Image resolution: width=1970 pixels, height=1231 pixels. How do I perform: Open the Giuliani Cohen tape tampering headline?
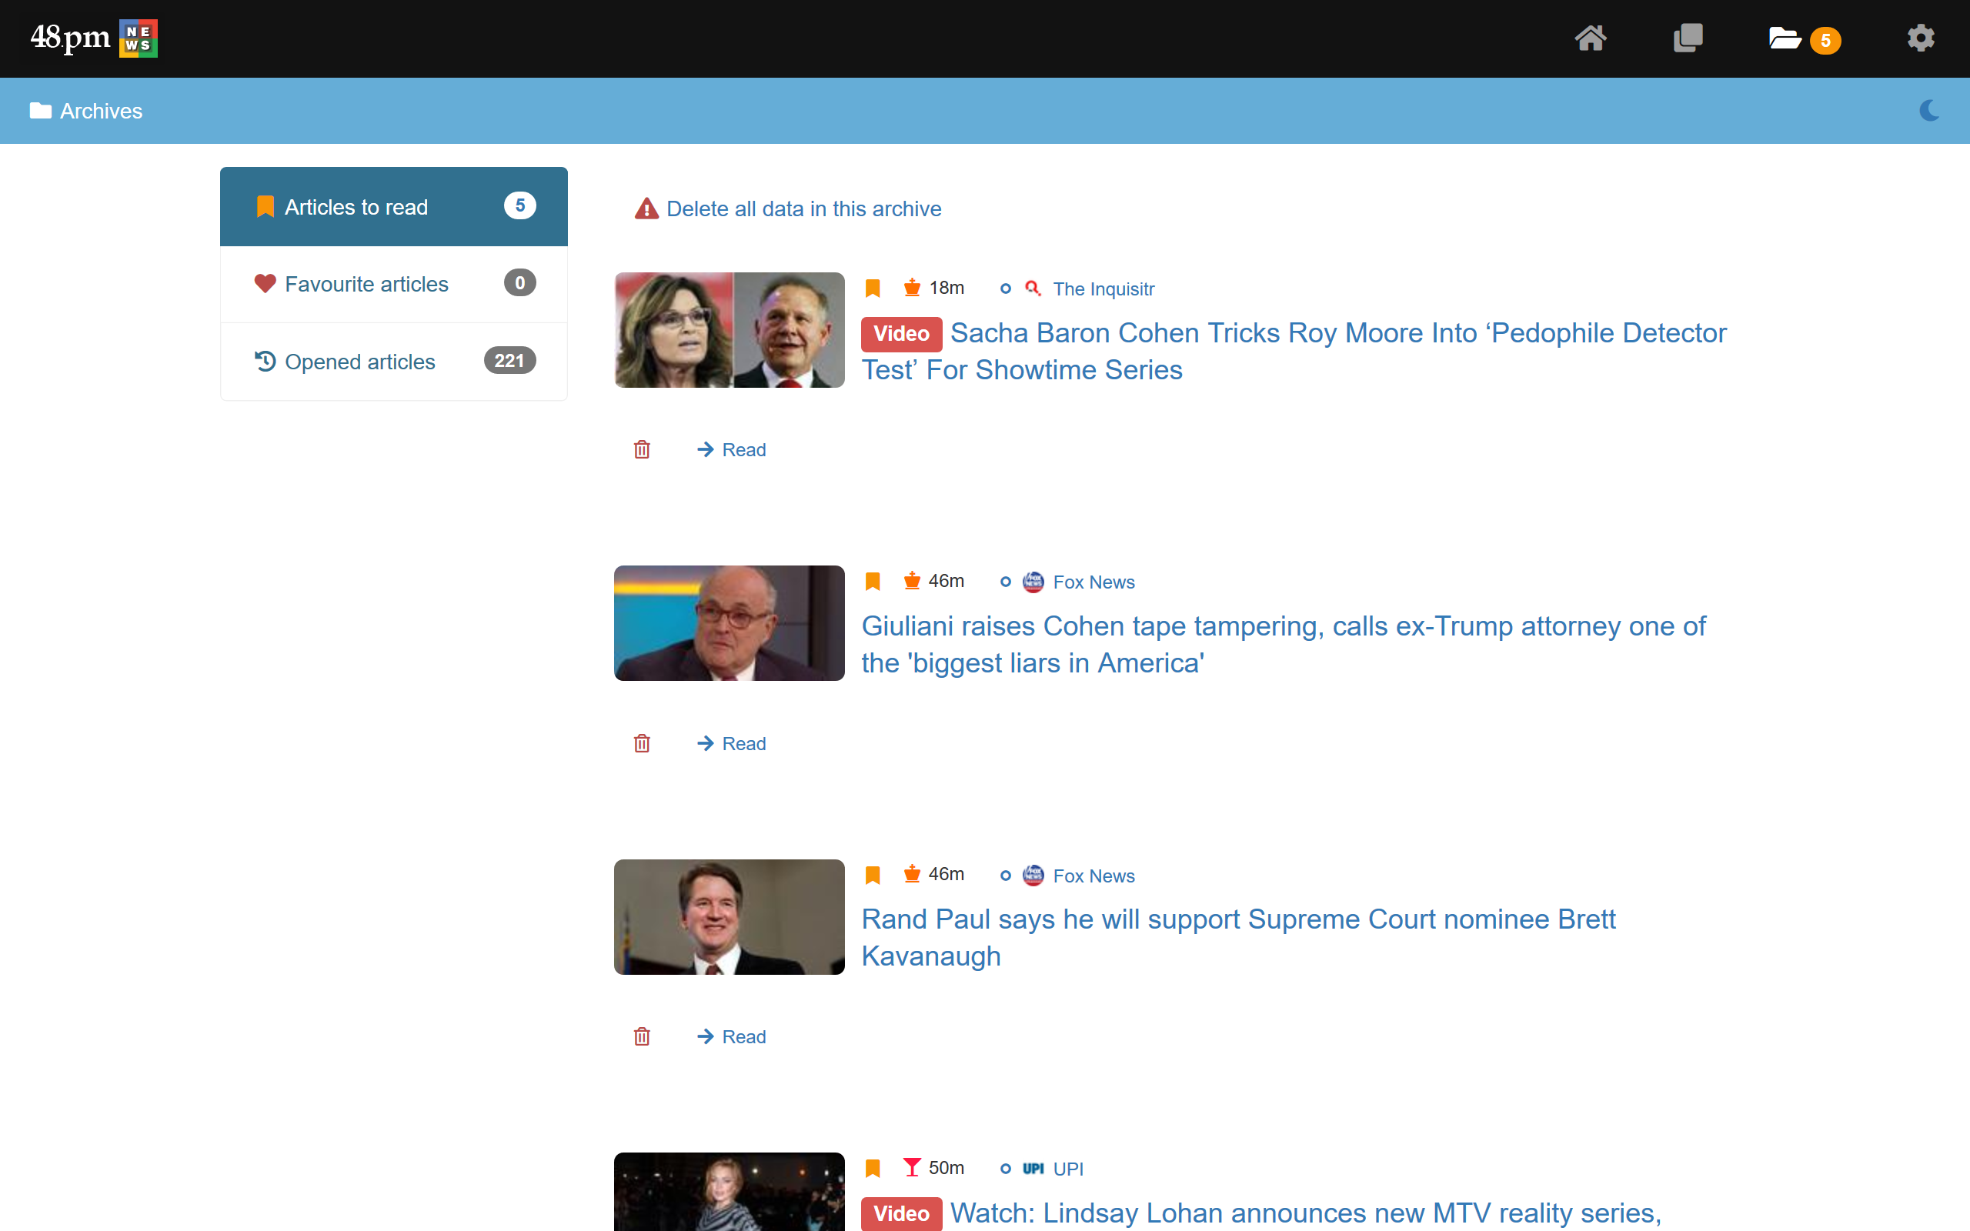pos(1284,644)
